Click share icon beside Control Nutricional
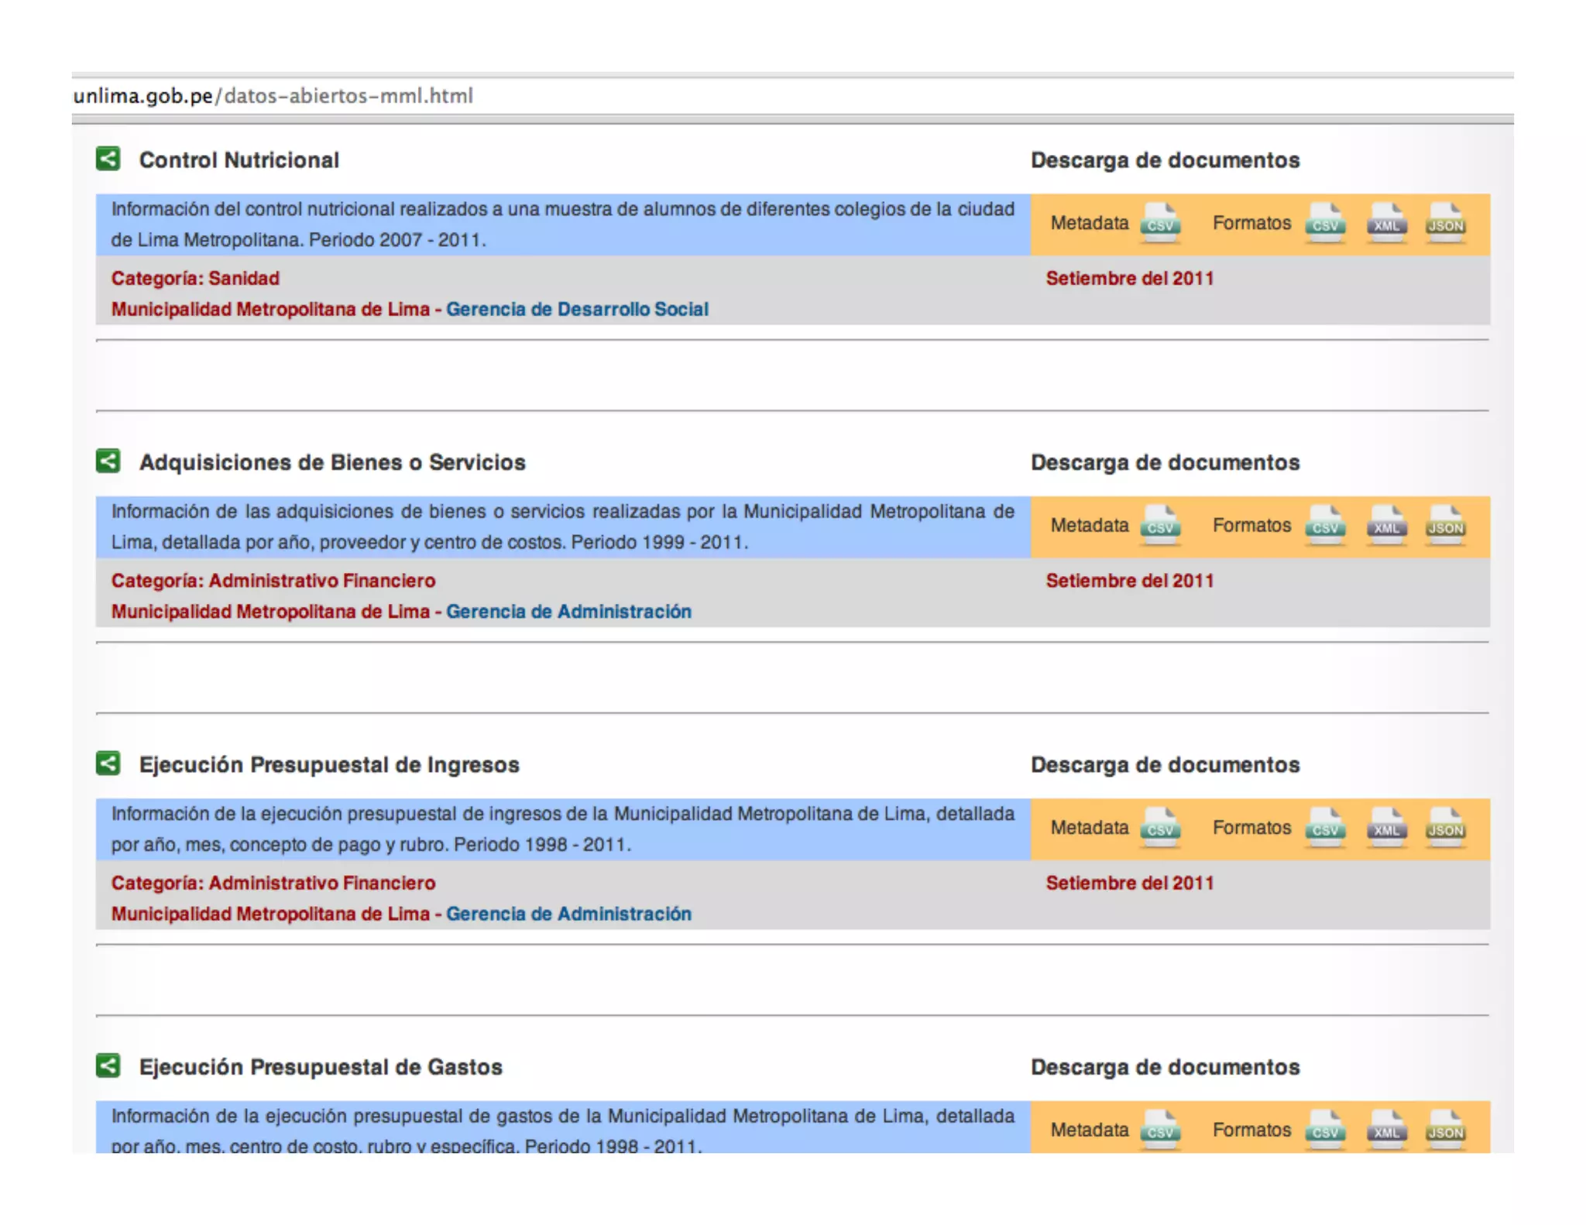Viewport: 1586px width, 1225px height. click(108, 159)
